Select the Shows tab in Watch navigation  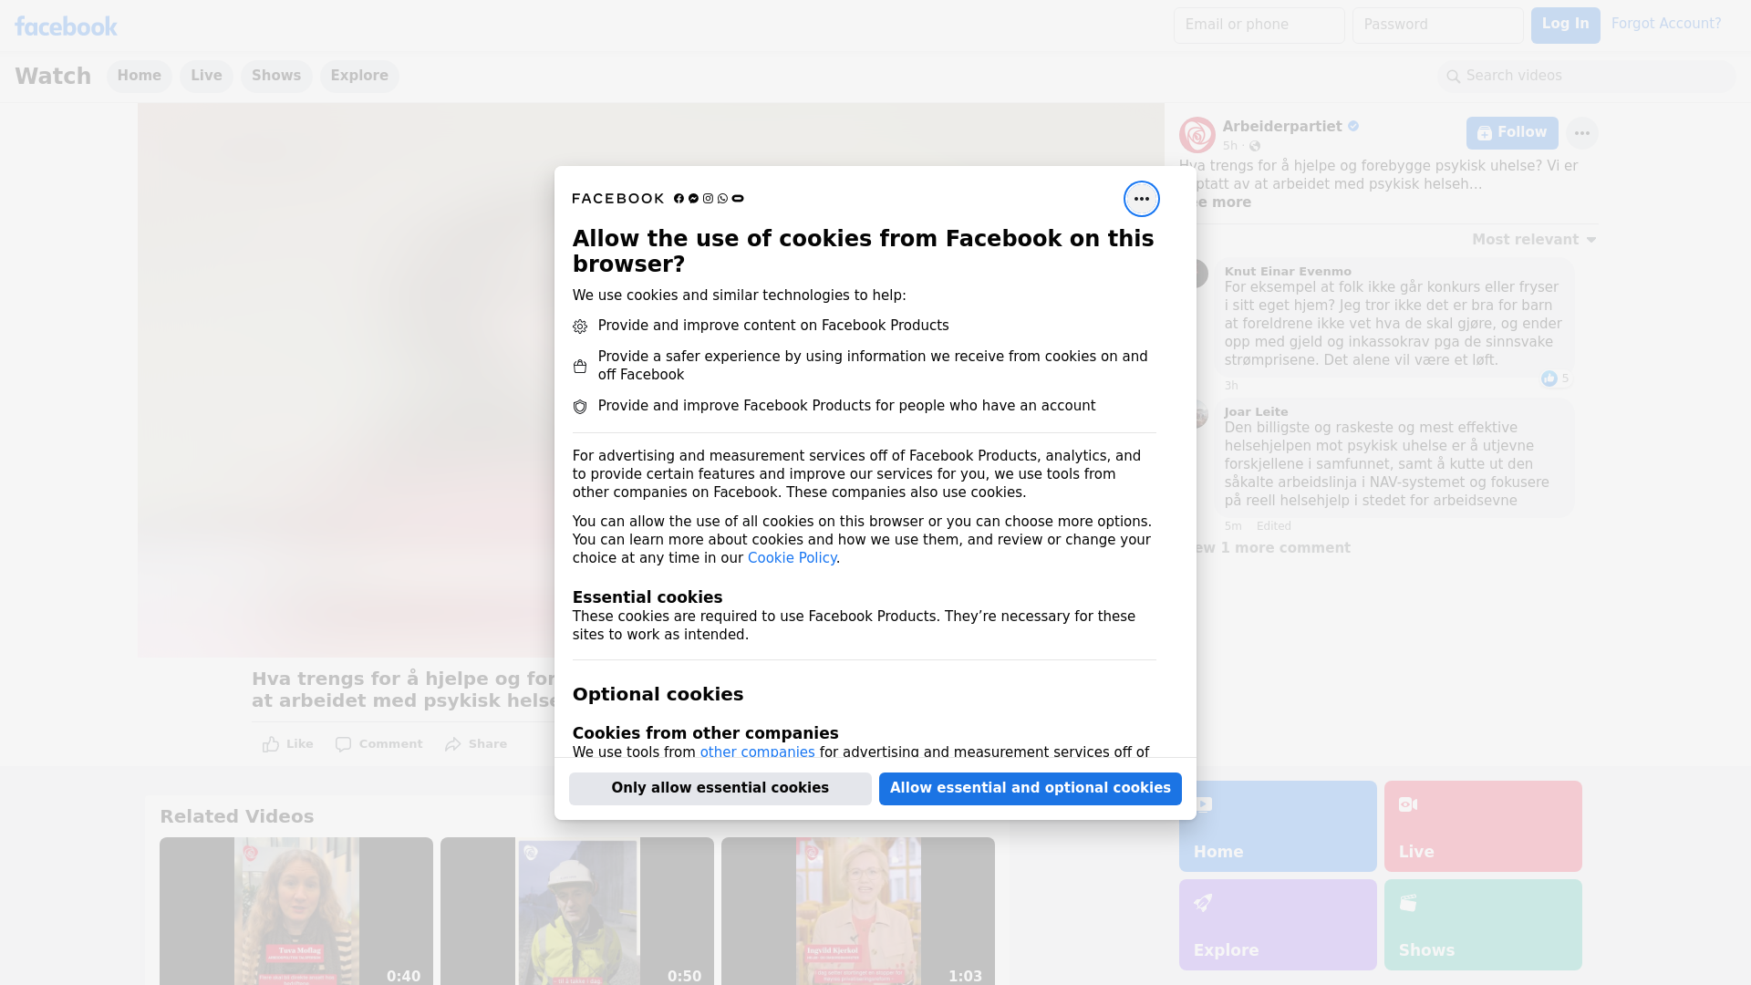[x=276, y=76]
